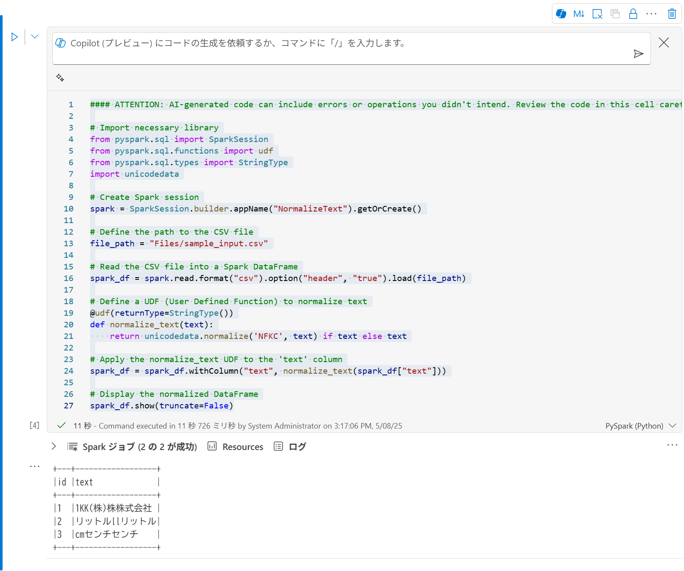Click output row リットルℓℓリットル
The width and height of the screenshot is (684, 571).
[x=106, y=521]
